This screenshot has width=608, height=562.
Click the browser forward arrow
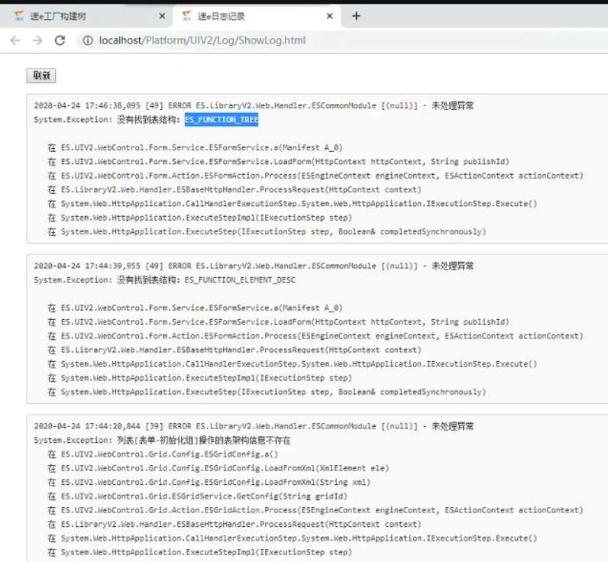pos(37,40)
